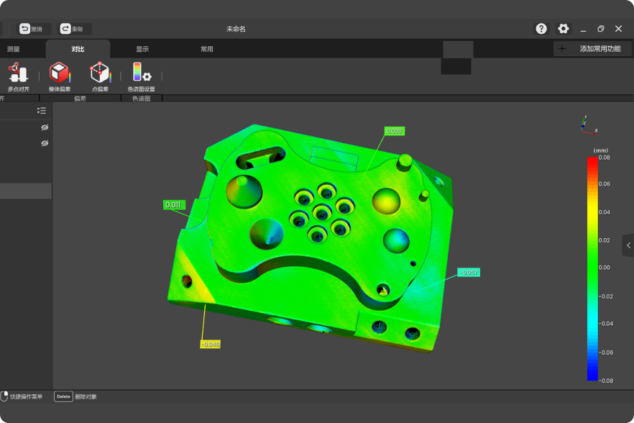634x423 pixels.
Task: Activate the 点偏差 point deviation tool
Action: click(100, 76)
